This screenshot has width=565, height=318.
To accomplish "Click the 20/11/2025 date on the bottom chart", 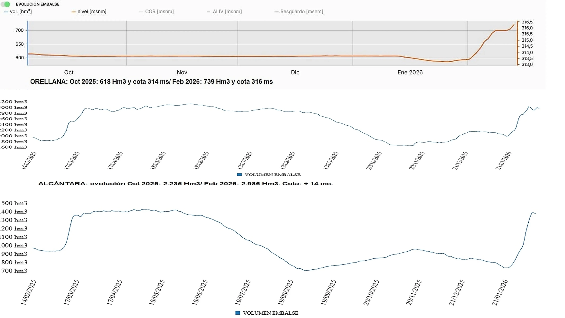I will coord(414,293).
